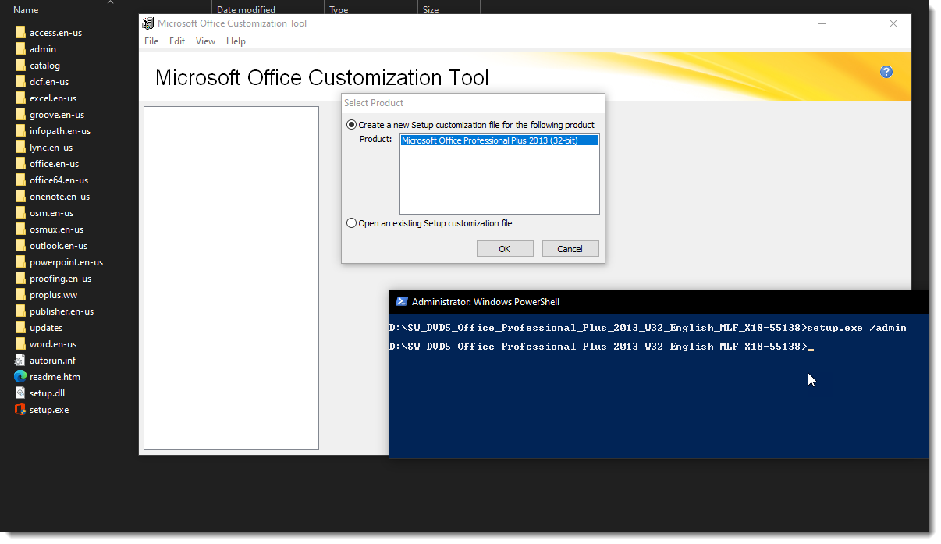Sort Explorer list by Type column
Image resolution: width=941 pixels, height=544 pixels.
339,10
